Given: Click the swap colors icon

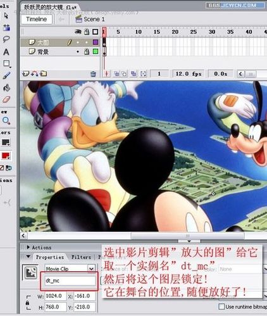Looking at the screenshot, I should pos(9,168).
